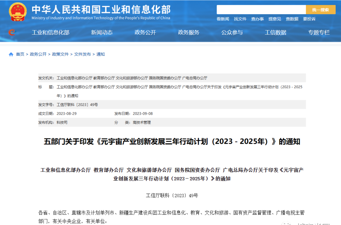This screenshot has height=225, width=341.
Task: Open the 公众参与 navigation menu
Action: click(x=232, y=32)
